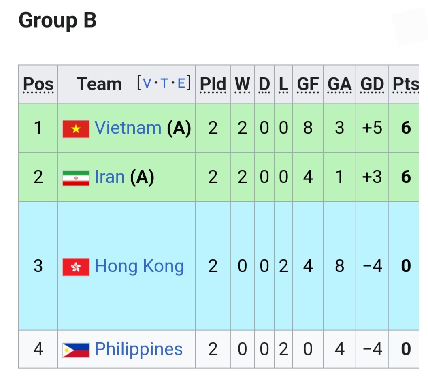Click the Philippines flag icon
The width and height of the screenshot is (428, 378).
[x=76, y=350]
